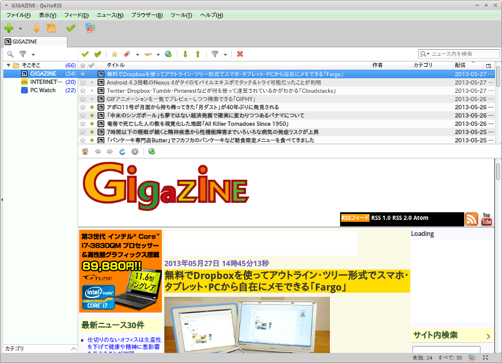Click browser home icon
The width and height of the screenshot is (502, 363).
click(85, 151)
